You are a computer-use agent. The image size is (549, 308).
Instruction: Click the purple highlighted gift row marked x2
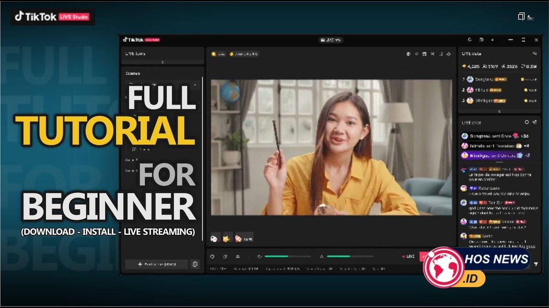[x=495, y=155]
